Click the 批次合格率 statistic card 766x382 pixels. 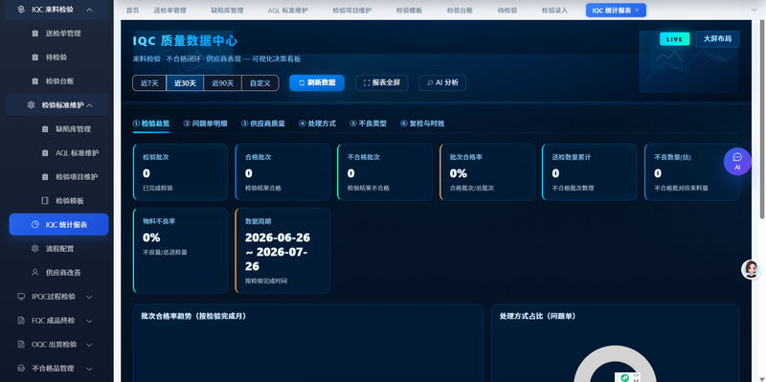pyautogui.click(x=487, y=172)
